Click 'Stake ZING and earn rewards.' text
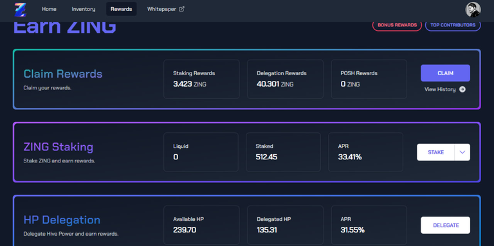 pyautogui.click(x=59, y=161)
